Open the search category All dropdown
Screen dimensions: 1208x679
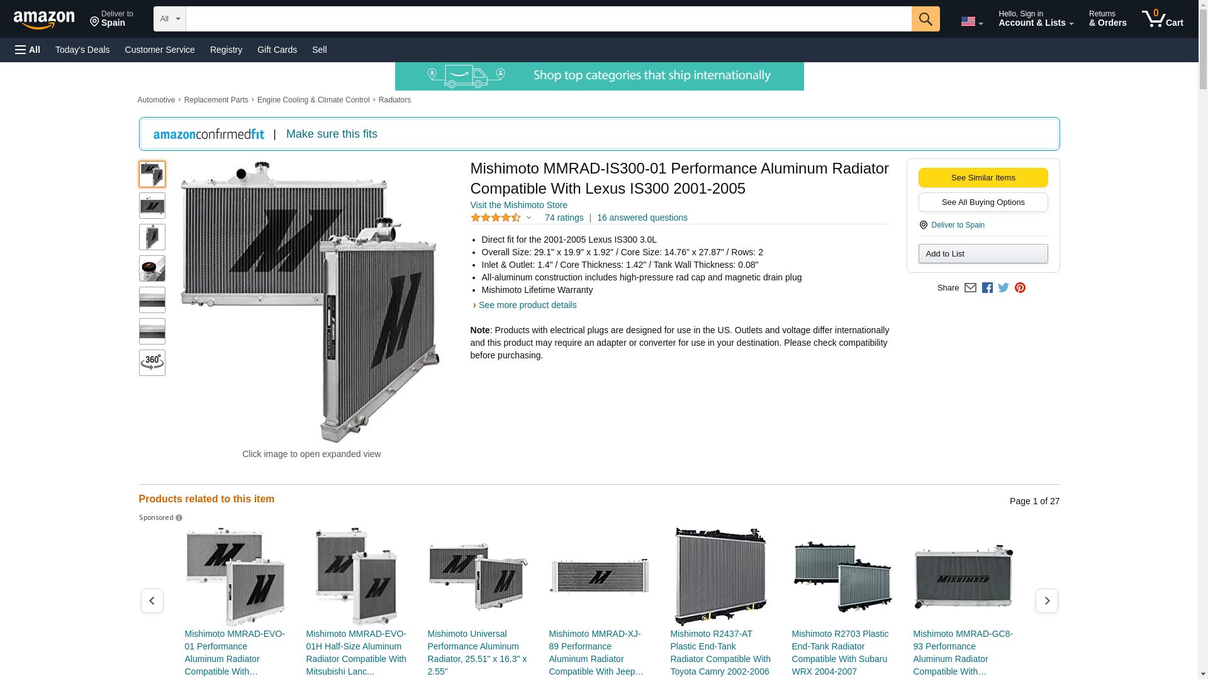coord(169,19)
